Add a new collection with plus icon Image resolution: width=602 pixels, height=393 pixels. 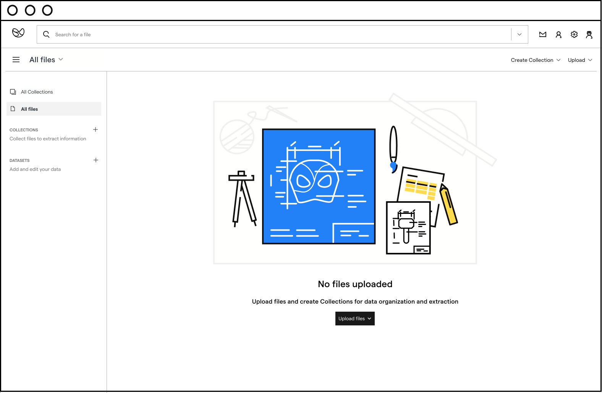click(95, 129)
